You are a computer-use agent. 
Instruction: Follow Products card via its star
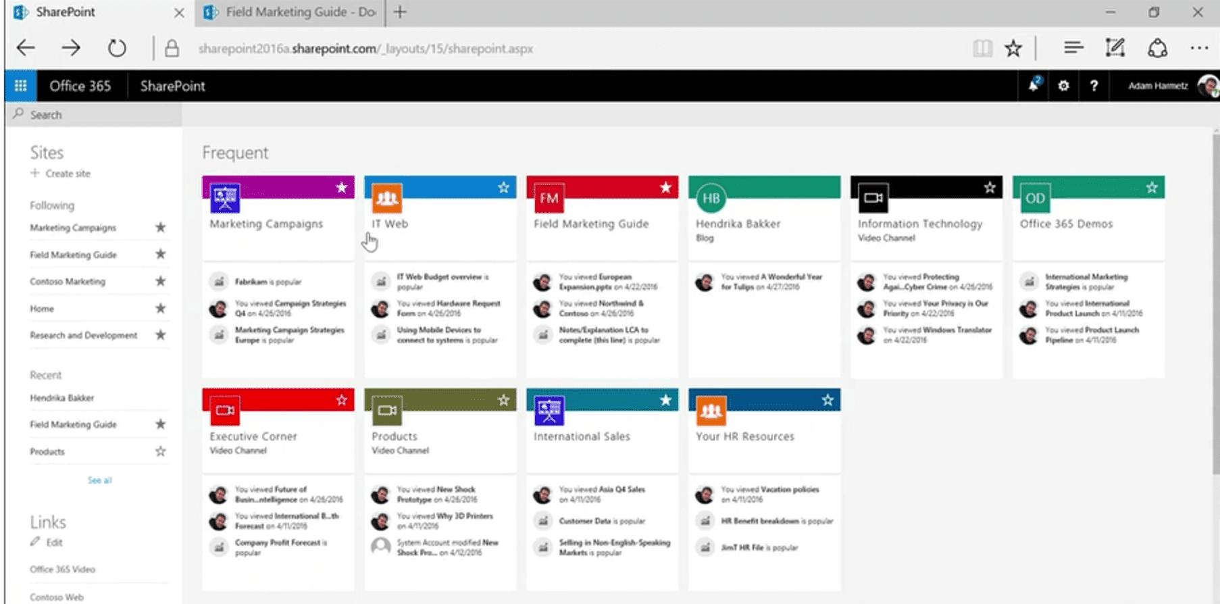pyautogui.click(x=504, y=400)
